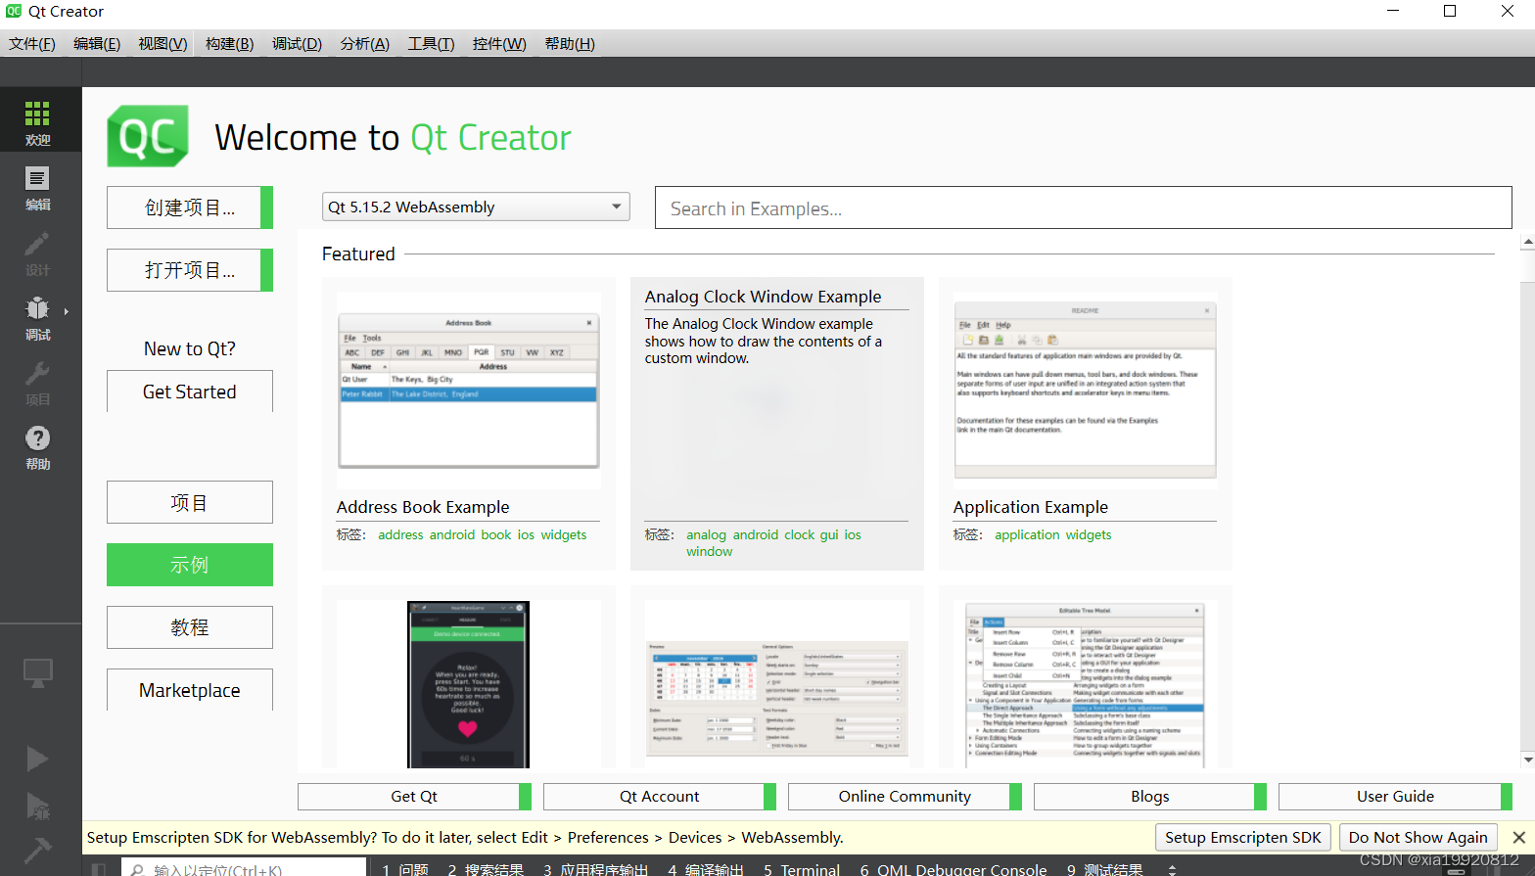Open the 构建(B) menu
The width and height of the screenshot is (1535, 876).
(229, 43)
